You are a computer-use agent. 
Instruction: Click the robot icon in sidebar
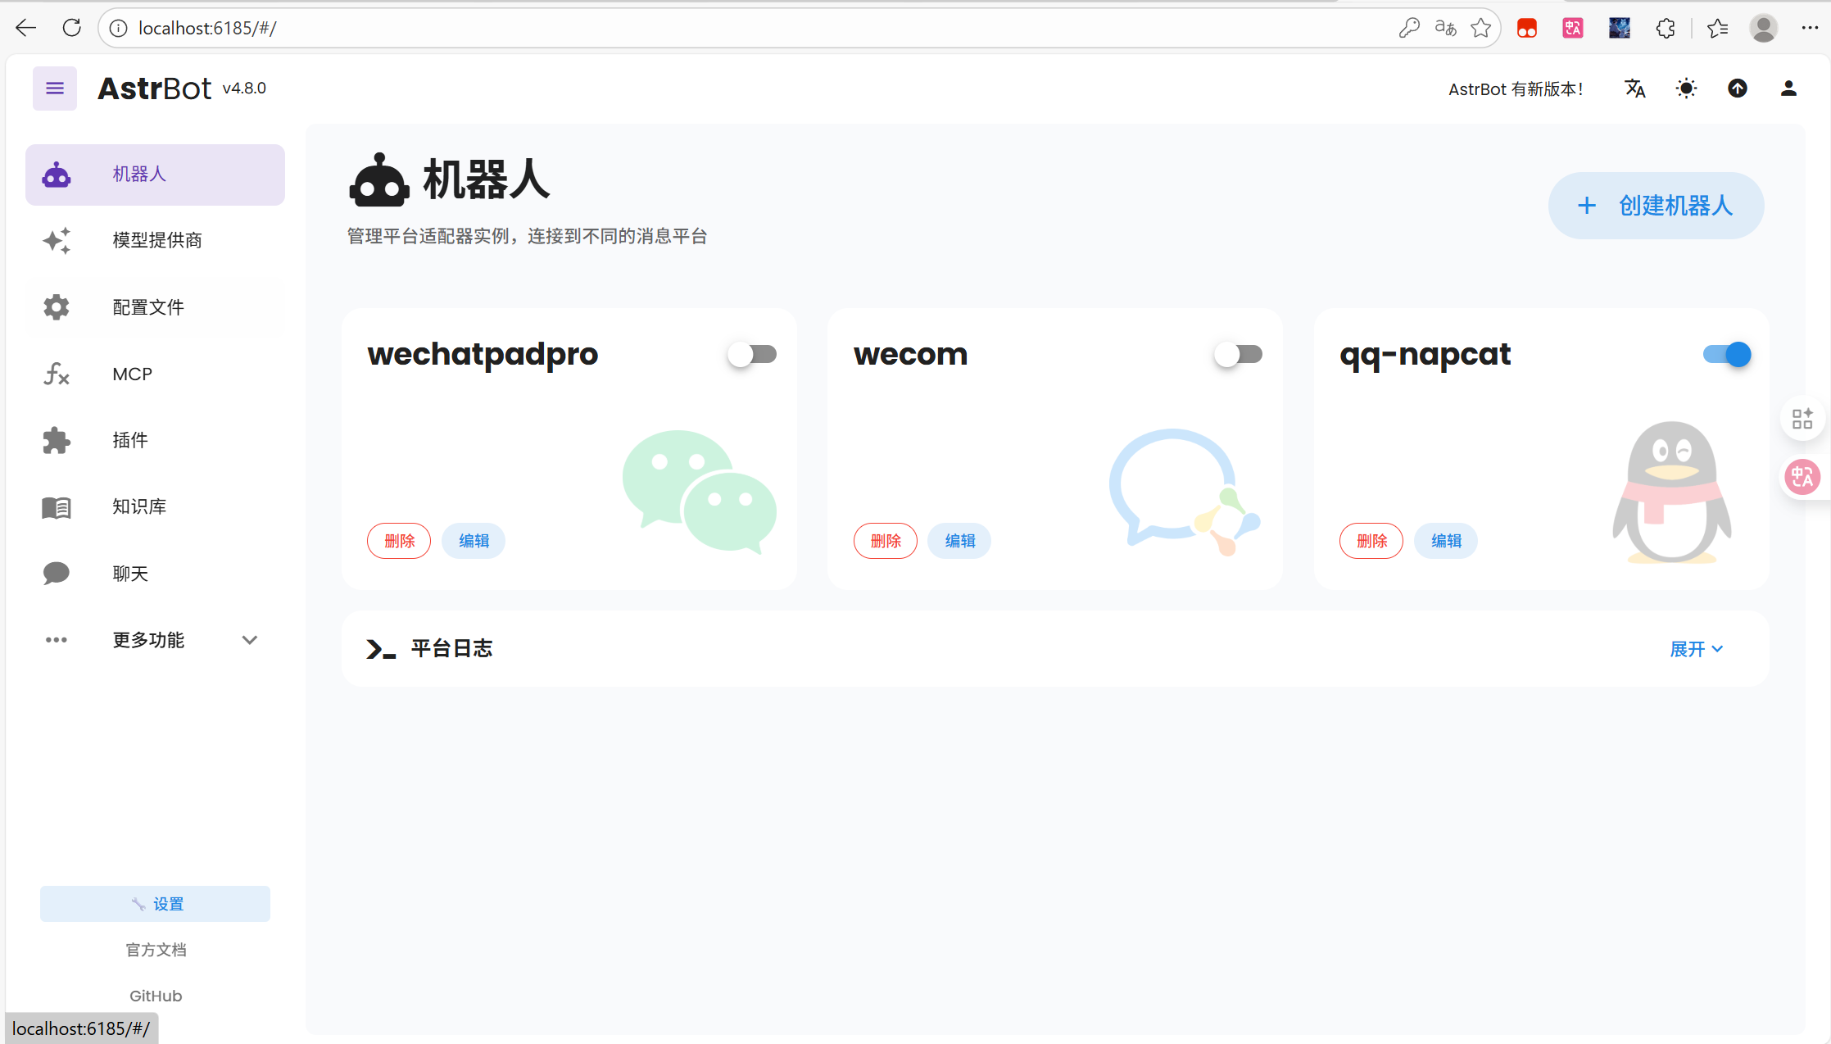[x=57, y=175]
